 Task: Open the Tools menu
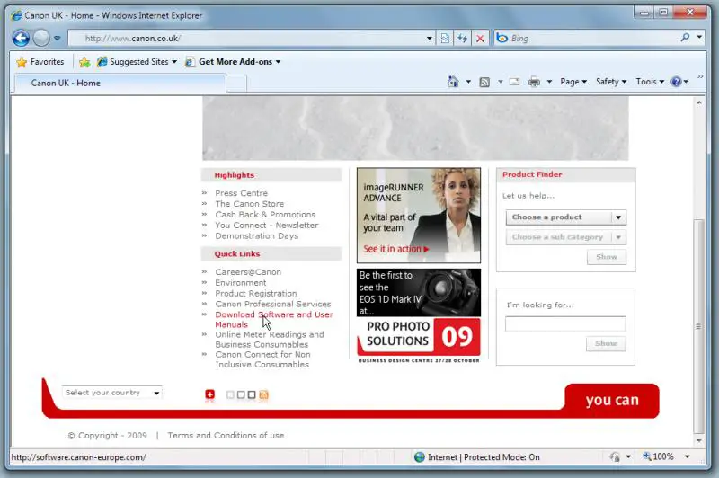[x=650, y=82]
